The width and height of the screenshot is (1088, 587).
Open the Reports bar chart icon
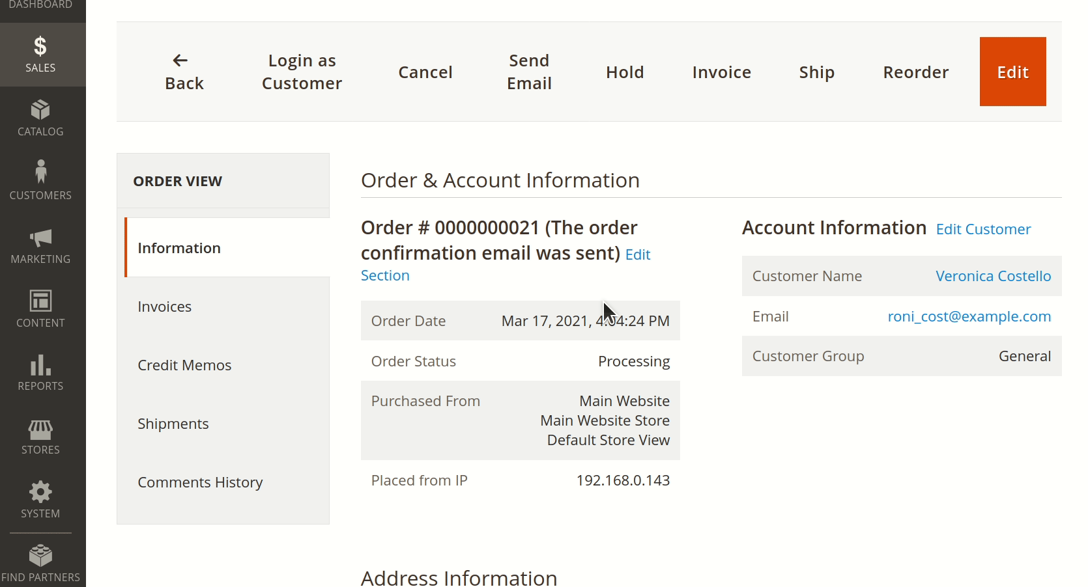click(40, 364)
